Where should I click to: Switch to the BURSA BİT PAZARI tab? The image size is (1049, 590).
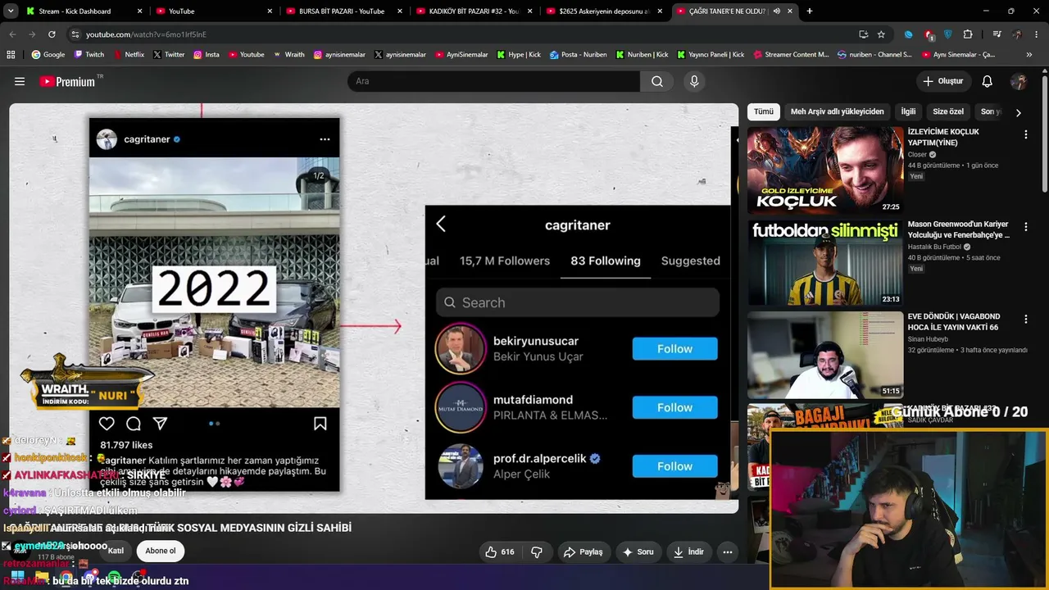click(343, 11)
